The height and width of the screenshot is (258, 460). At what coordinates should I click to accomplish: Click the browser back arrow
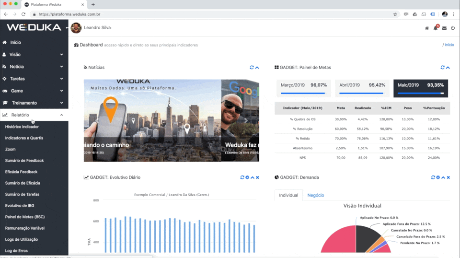[x=6, y=14]
